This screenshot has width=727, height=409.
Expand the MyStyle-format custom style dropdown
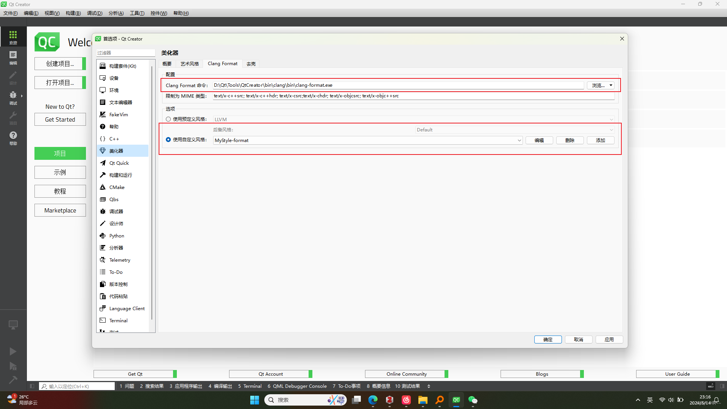point(519,140)
